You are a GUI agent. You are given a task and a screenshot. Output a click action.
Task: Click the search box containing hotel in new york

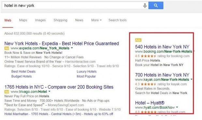pyautogui.click(x=72, y=6)
